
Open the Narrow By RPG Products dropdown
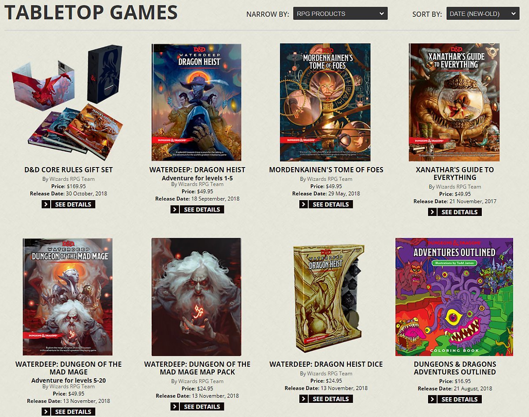(340, 14)
